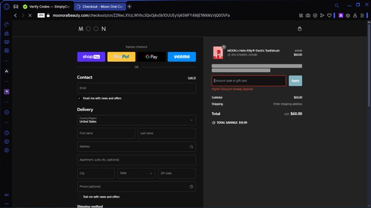Open the tab search magnifier icon
Image resolution: width=371 pixels, height=208 pixels.
click(x=337, y=5)
